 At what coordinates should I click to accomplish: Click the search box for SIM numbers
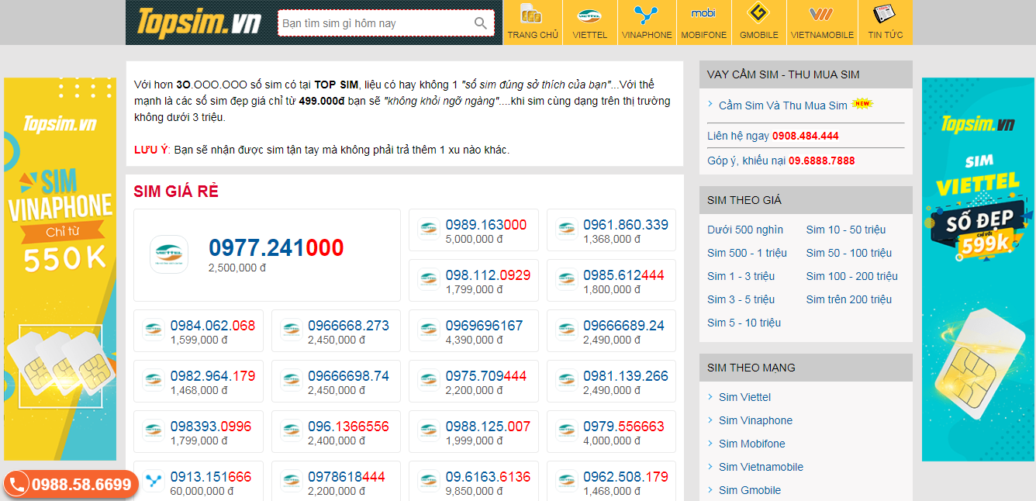pos(375,23)
